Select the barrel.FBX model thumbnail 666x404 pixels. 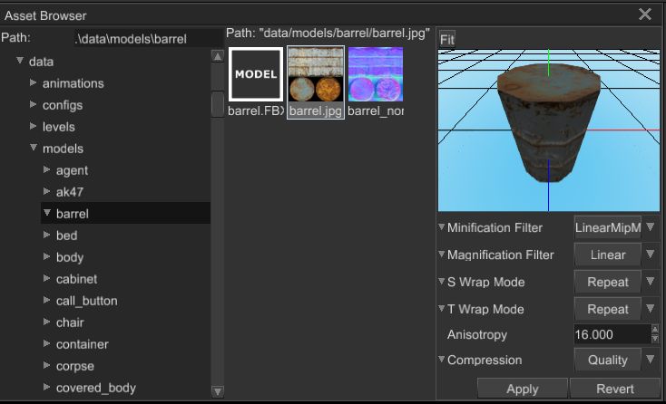(256, 74)
